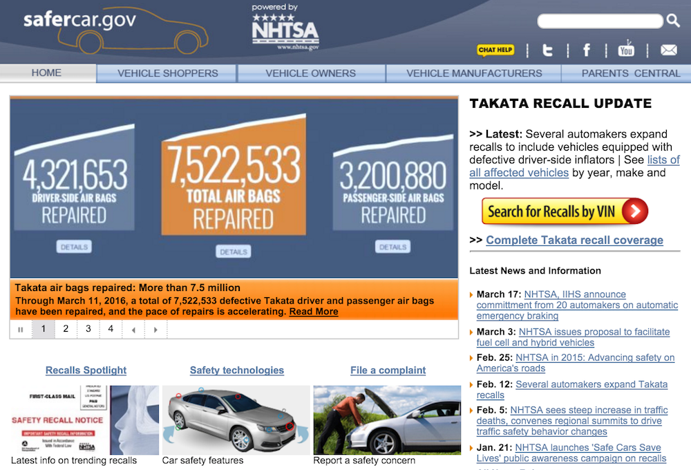This screenshot has height=470, width=691.
Task: Click Read More about Takata repairs
Action: (x=314, y=312)
